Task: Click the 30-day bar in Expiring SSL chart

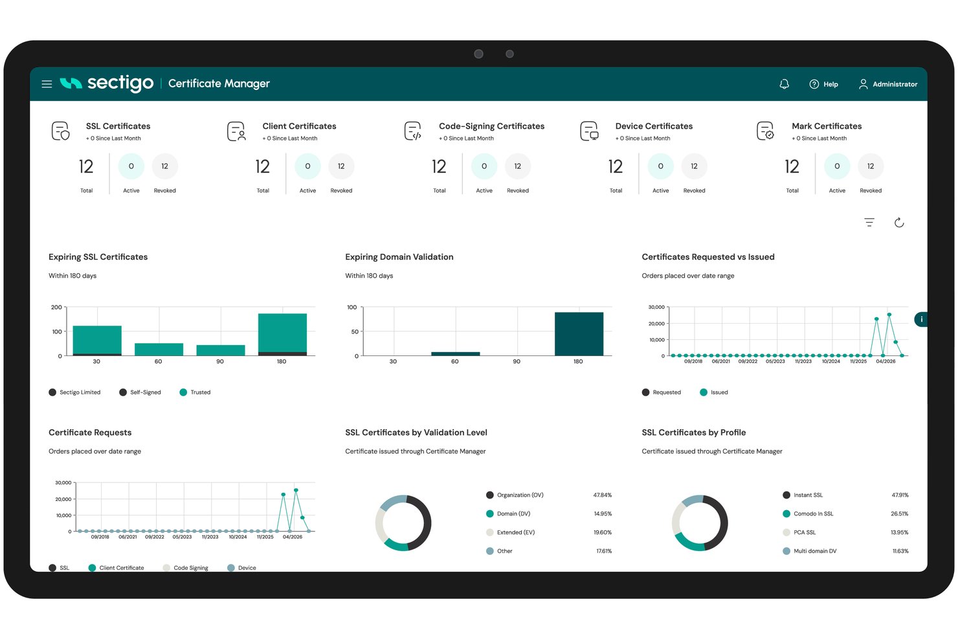Action: click(x=97, y=341)
